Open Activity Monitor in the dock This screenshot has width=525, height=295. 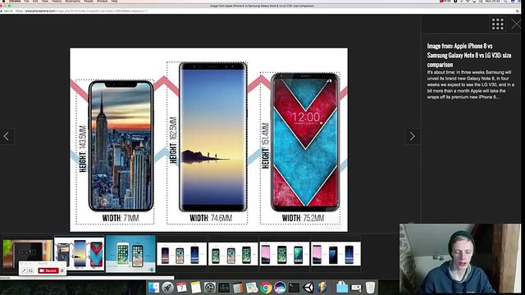click(x=224, y=288)
